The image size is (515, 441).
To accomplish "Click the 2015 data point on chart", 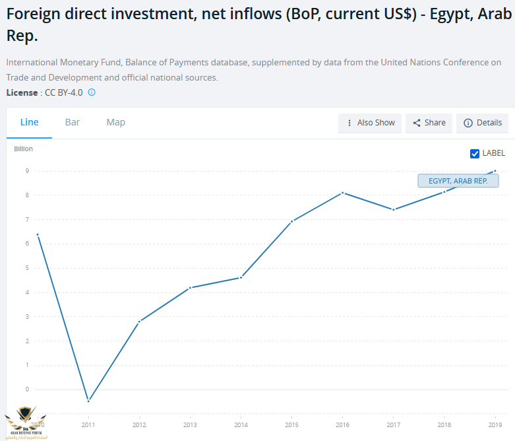I will [x=291, y=221].
